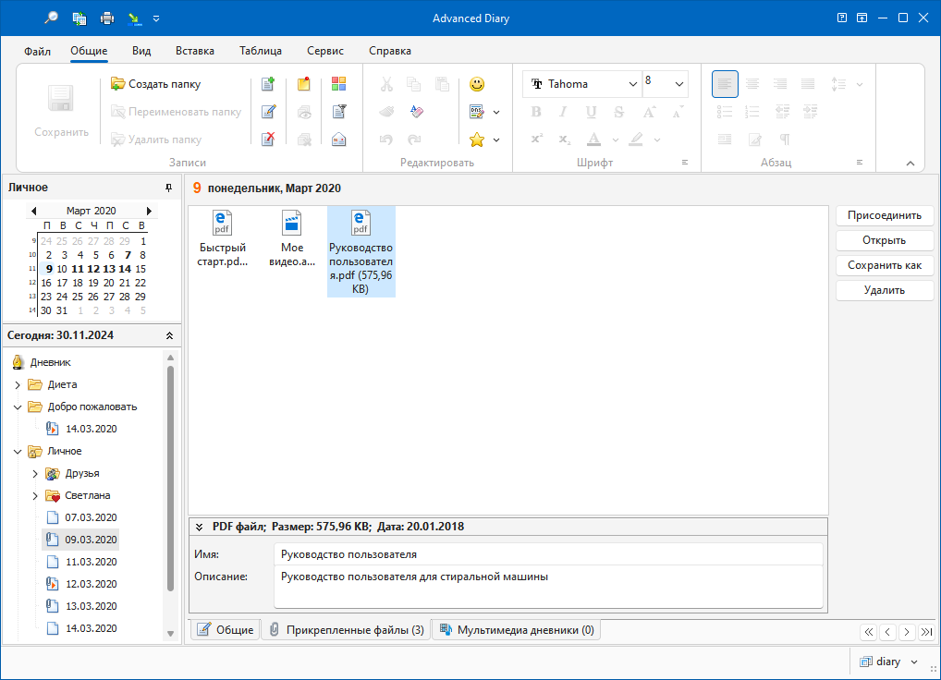
Task: Open the arrow next to the star icon
Action: coord(496,140)
